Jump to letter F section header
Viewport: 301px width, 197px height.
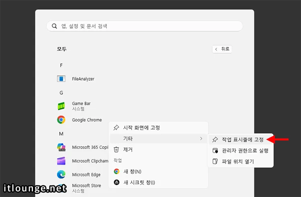[x=61, y=65]
